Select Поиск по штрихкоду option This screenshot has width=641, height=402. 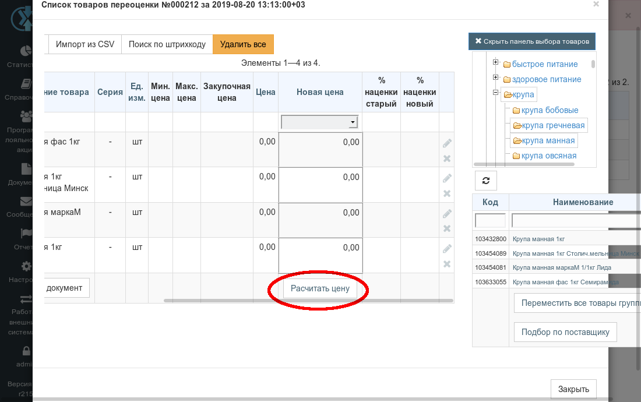coord(167,44)
